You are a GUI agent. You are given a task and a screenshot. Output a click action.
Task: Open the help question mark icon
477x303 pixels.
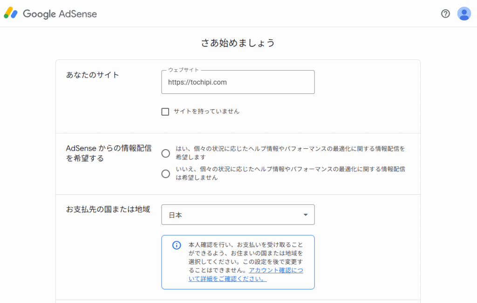pos(445,13)
